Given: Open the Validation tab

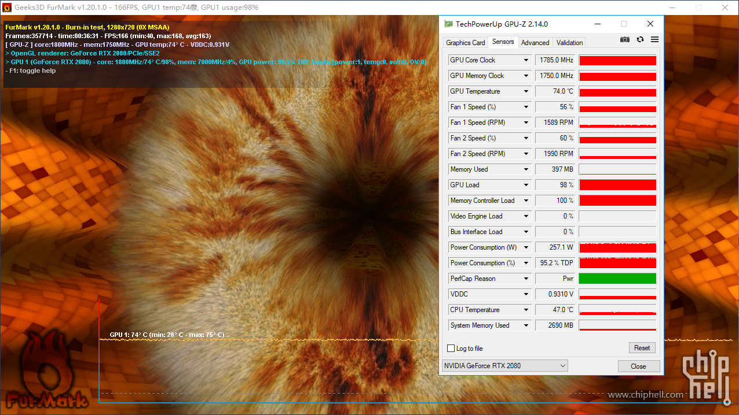Looking at the screenshot, I should (569, 43).
